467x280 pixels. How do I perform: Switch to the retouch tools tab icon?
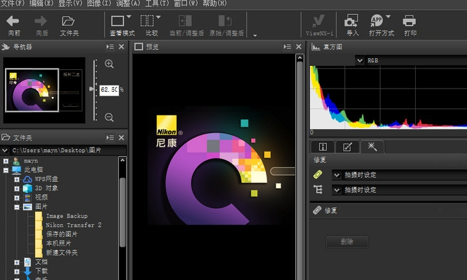point(372,147)
